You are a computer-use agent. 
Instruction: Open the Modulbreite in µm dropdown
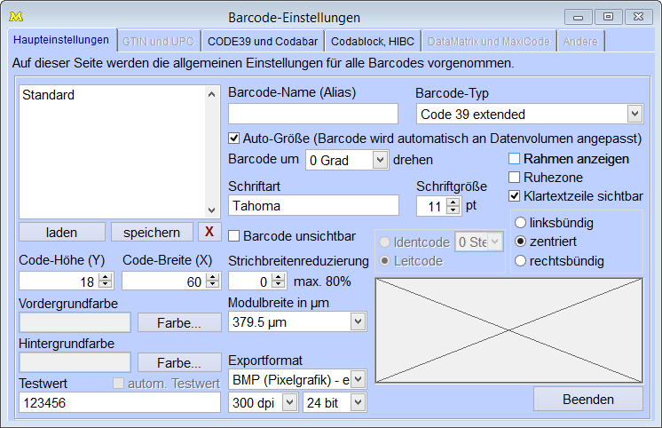358,321
